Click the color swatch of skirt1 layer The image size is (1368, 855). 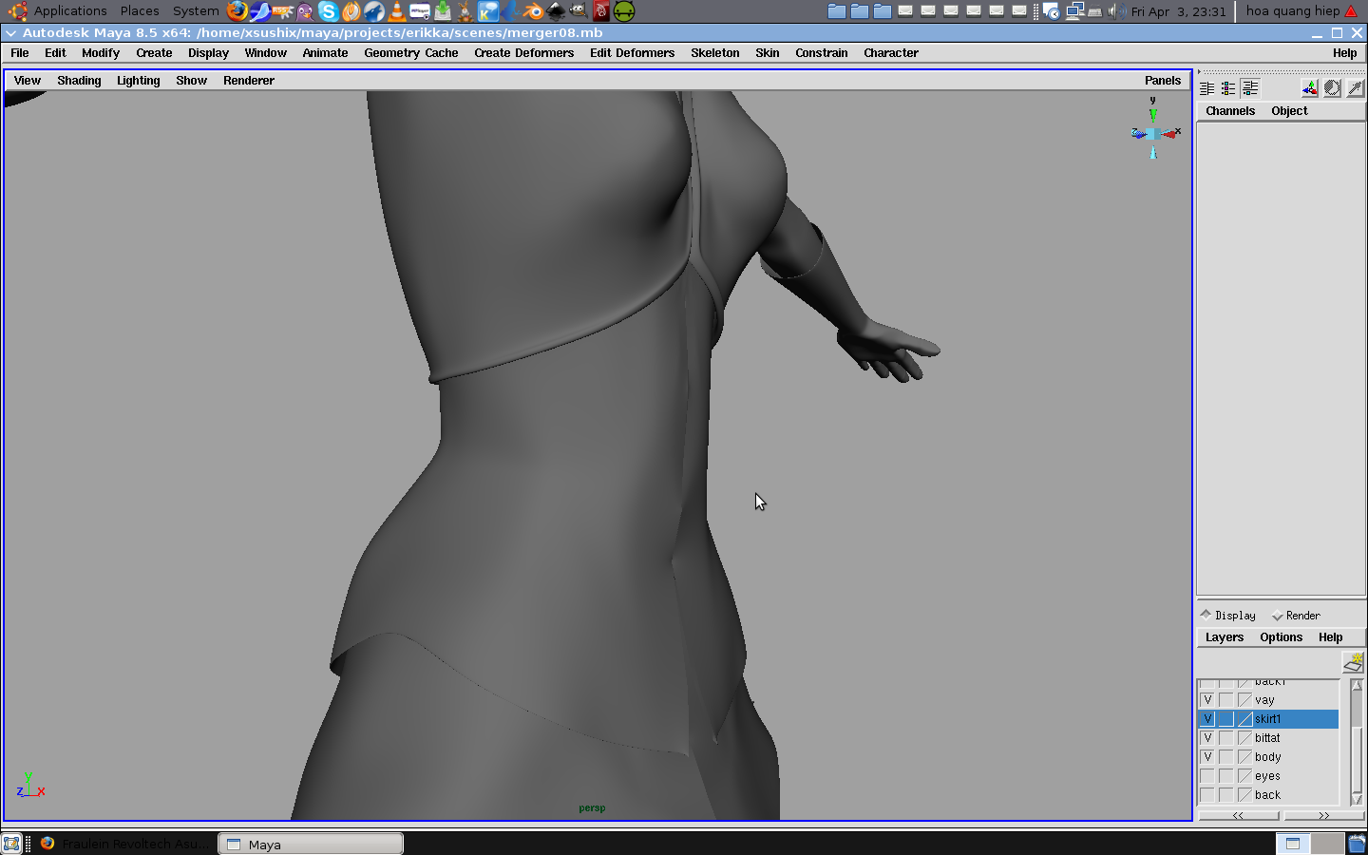click(1245, 719)
